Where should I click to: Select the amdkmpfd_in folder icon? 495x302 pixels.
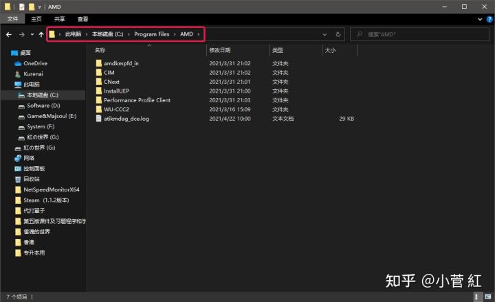[x=99, y=63]
